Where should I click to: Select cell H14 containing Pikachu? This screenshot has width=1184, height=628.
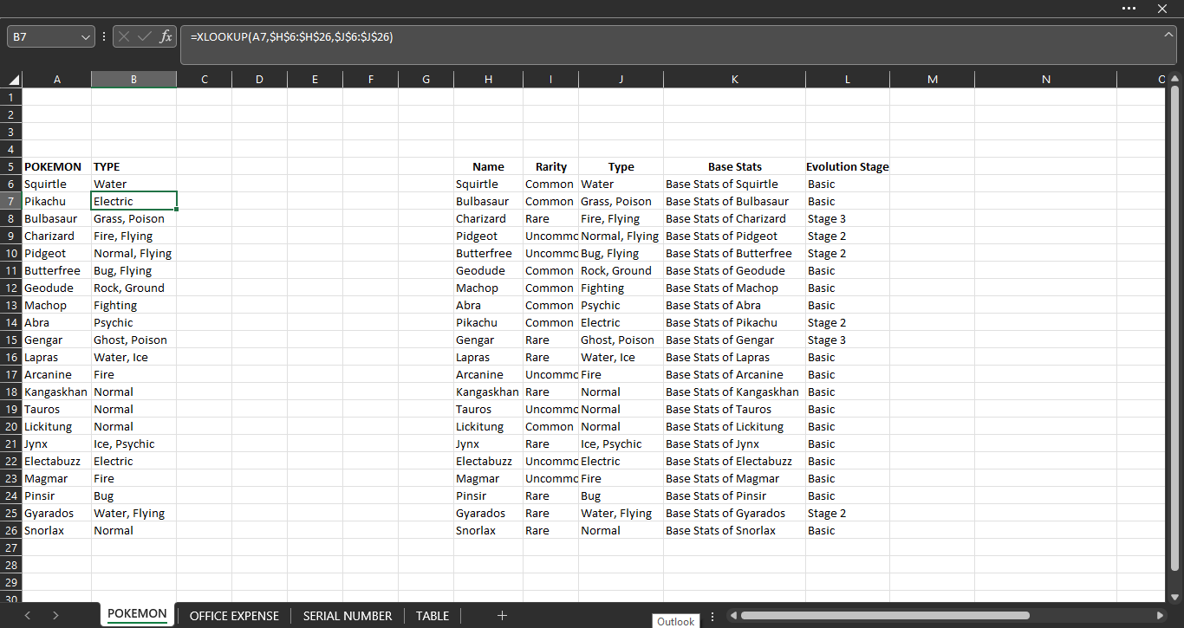pos(488,322)
